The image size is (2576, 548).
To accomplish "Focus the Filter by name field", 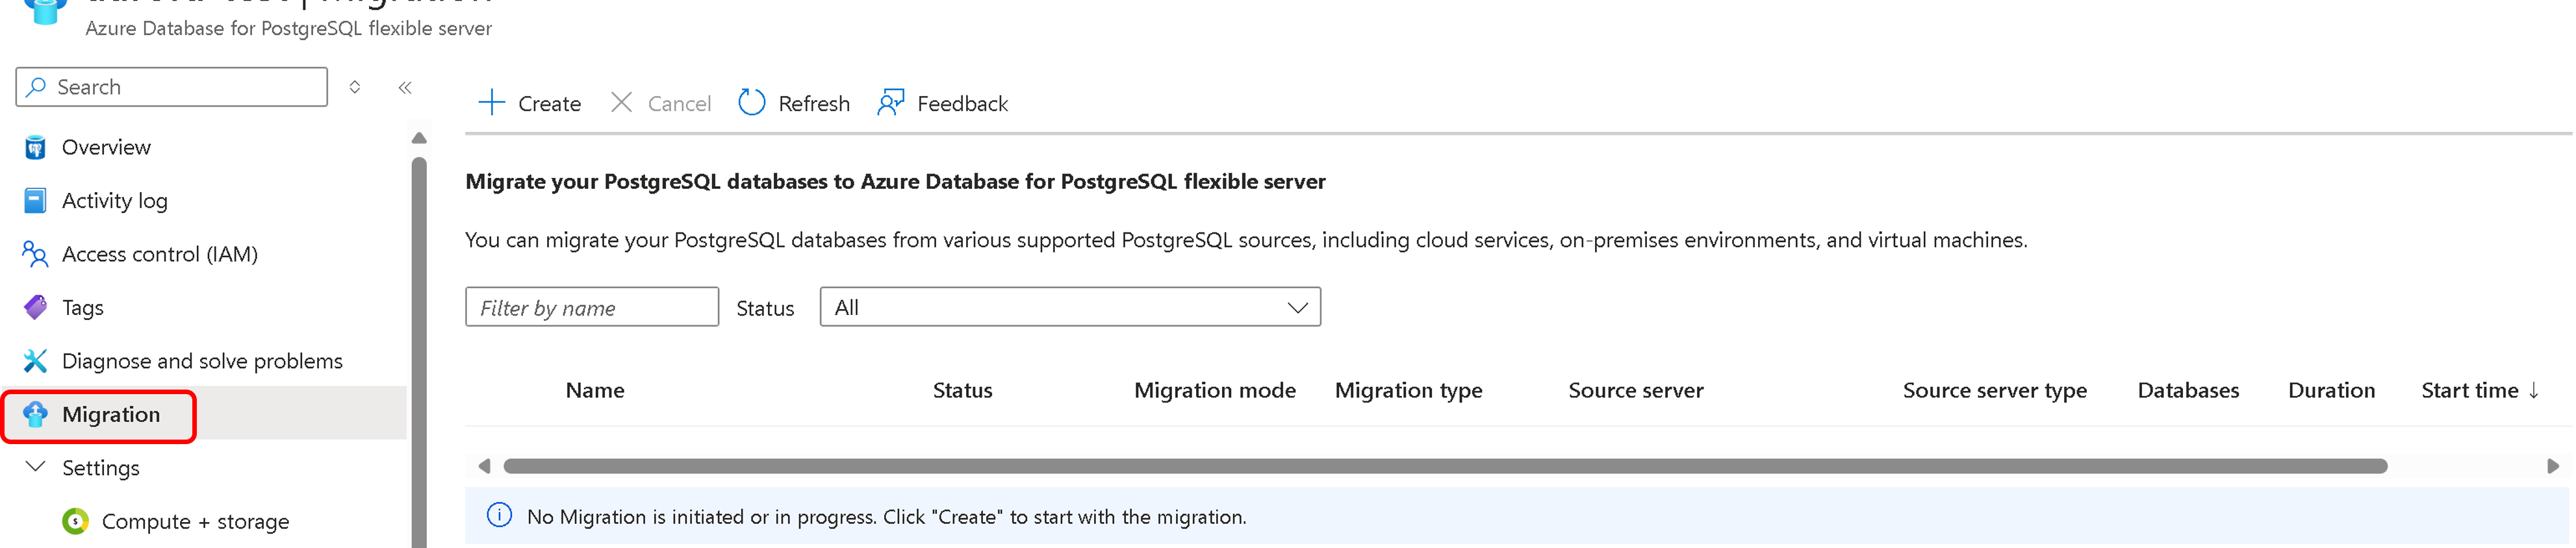I will coord(591,308).
